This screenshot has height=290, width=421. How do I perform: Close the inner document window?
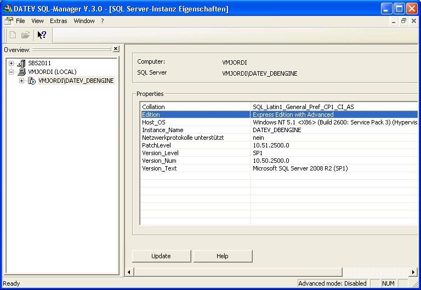pos(414,21)
